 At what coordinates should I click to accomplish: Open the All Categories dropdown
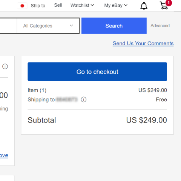pos(48,26)
